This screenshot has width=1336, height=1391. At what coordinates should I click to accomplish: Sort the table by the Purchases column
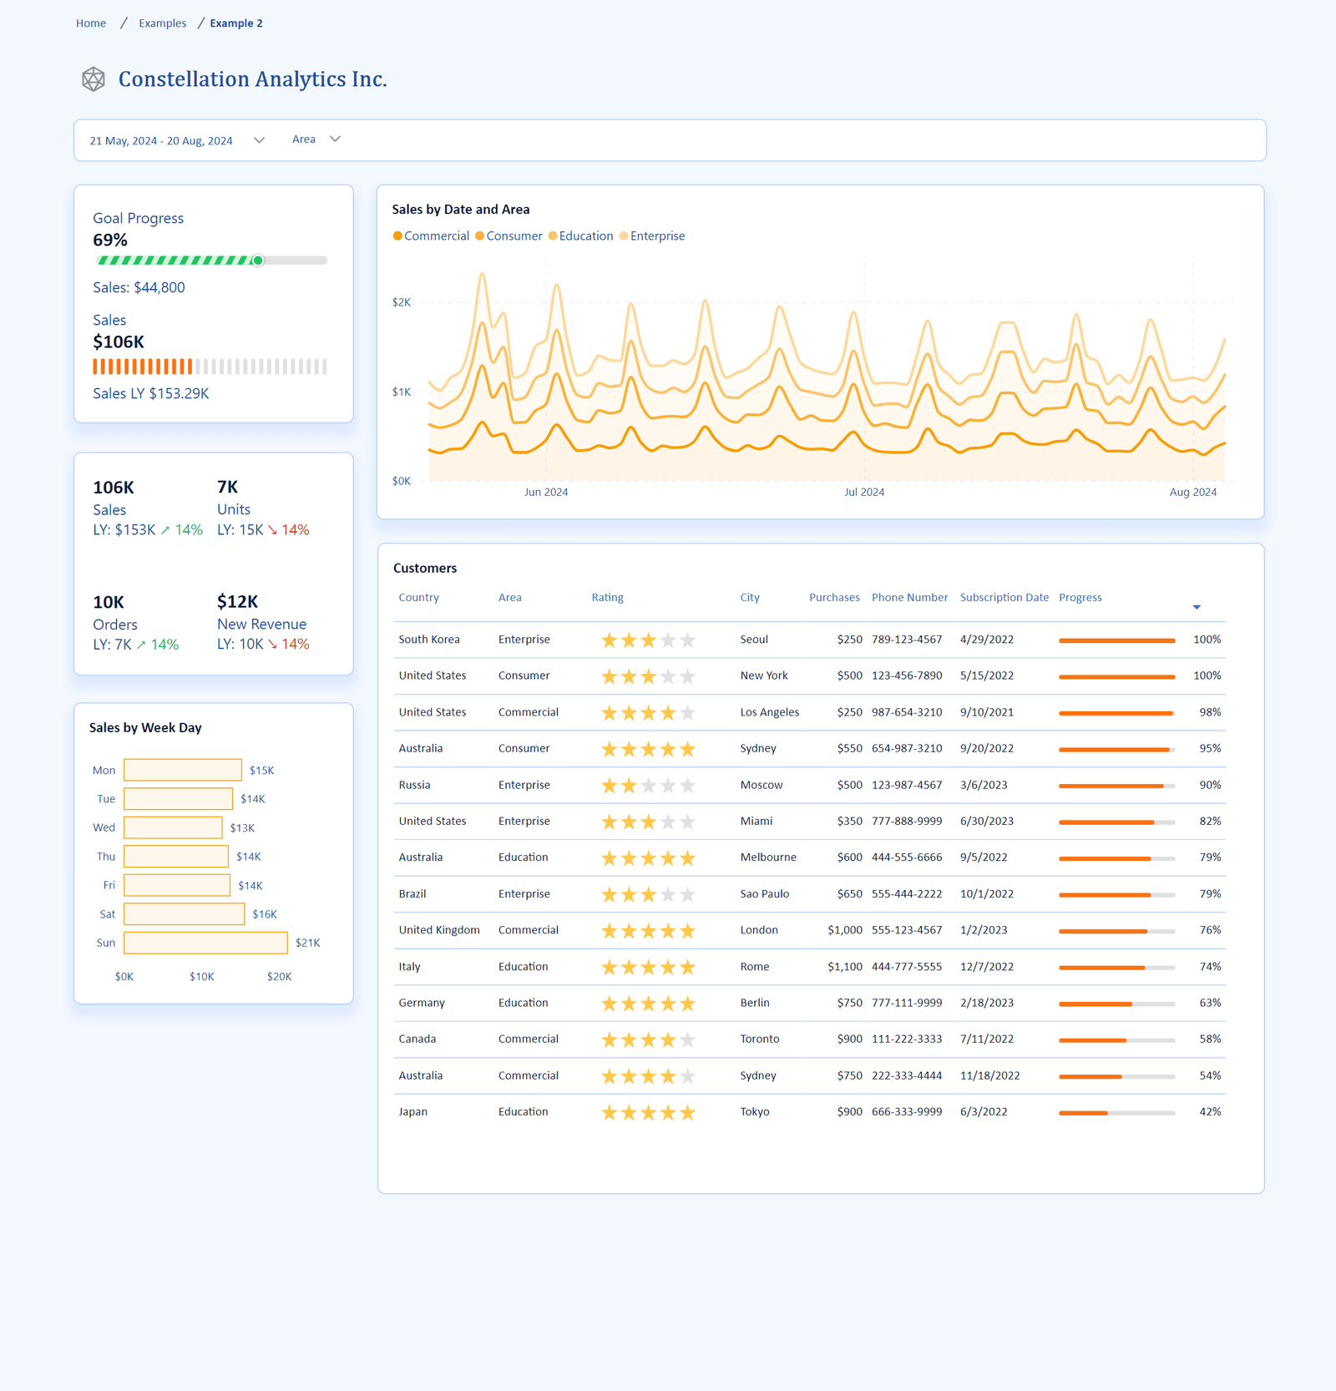pos(834,597)
